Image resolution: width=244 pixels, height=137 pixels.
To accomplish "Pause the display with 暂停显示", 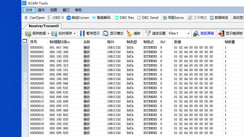I will click(90, 33).
